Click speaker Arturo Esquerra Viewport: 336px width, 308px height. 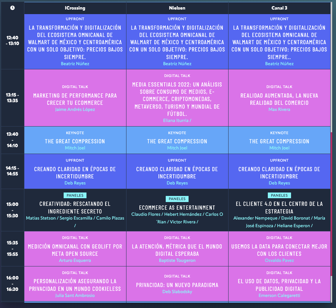(75, 260)
